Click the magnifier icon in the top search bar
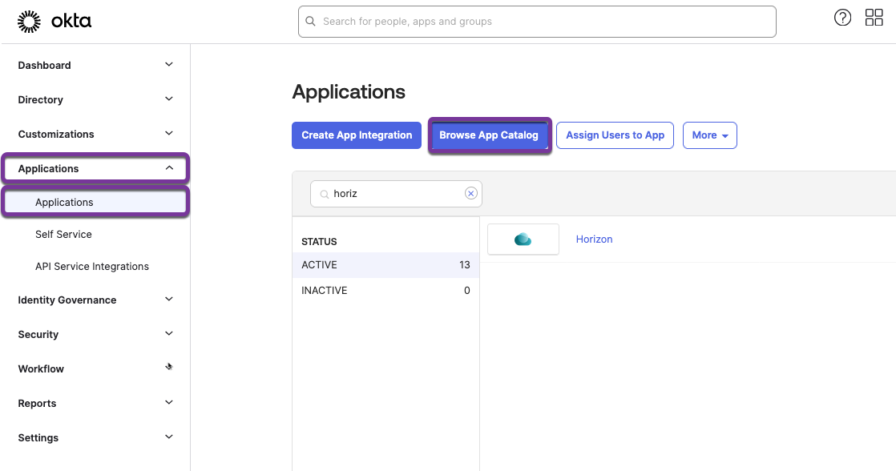This screenshot has height=471, width=896. pyautogui.click(x=311, y=22)
